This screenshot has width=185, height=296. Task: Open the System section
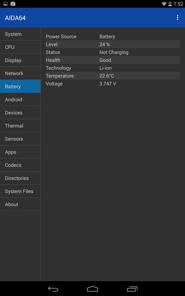[x=20, y=34]
